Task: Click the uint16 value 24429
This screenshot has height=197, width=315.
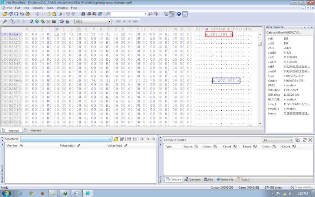Action: (287, 53)
